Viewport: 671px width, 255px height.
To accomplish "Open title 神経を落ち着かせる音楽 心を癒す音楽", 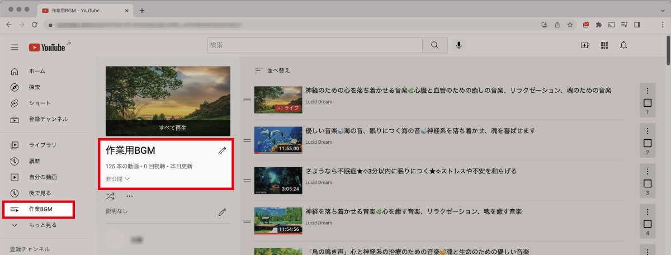I will pyautogui.click(x=413, y=211).
